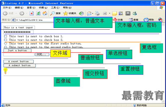Click 'A reset button'

[19, 61]
